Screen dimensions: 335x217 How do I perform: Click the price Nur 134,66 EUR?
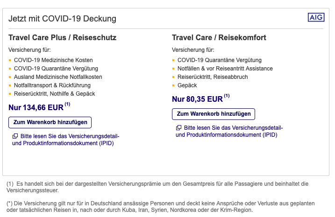[36, 108]
